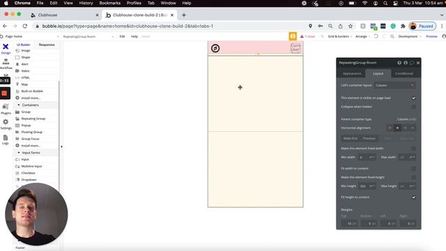
Task: Open the Settings gear in the Bubble sidebar
Action: (6, 124)
